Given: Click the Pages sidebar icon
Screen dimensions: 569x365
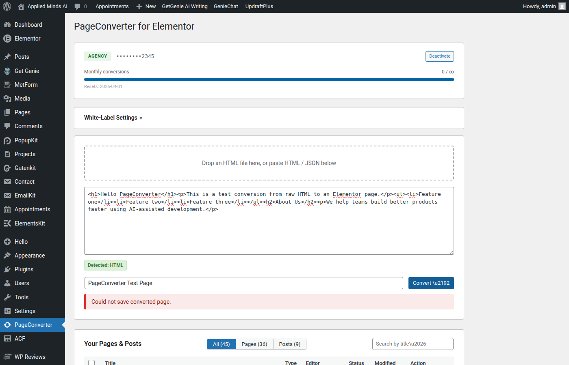Looking at the screenshot, I should click(x=7, y=112).
